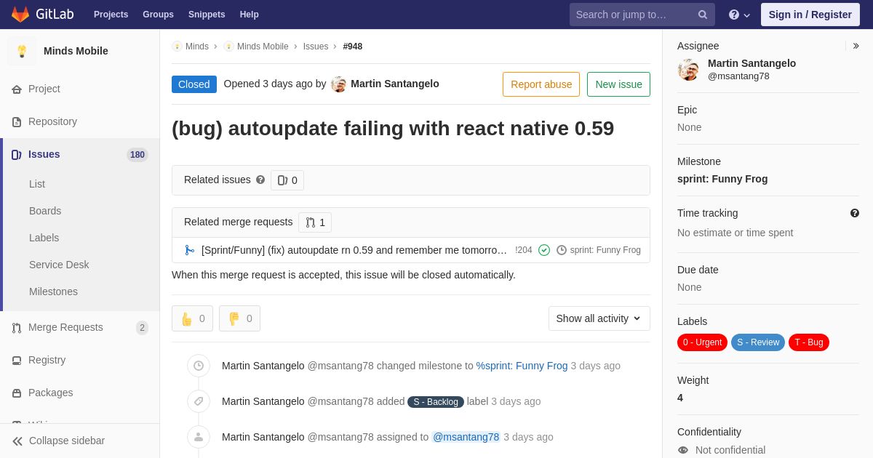Click the Closed status badge
Viewport: 873px width, 458px height.
coord(194,84)
